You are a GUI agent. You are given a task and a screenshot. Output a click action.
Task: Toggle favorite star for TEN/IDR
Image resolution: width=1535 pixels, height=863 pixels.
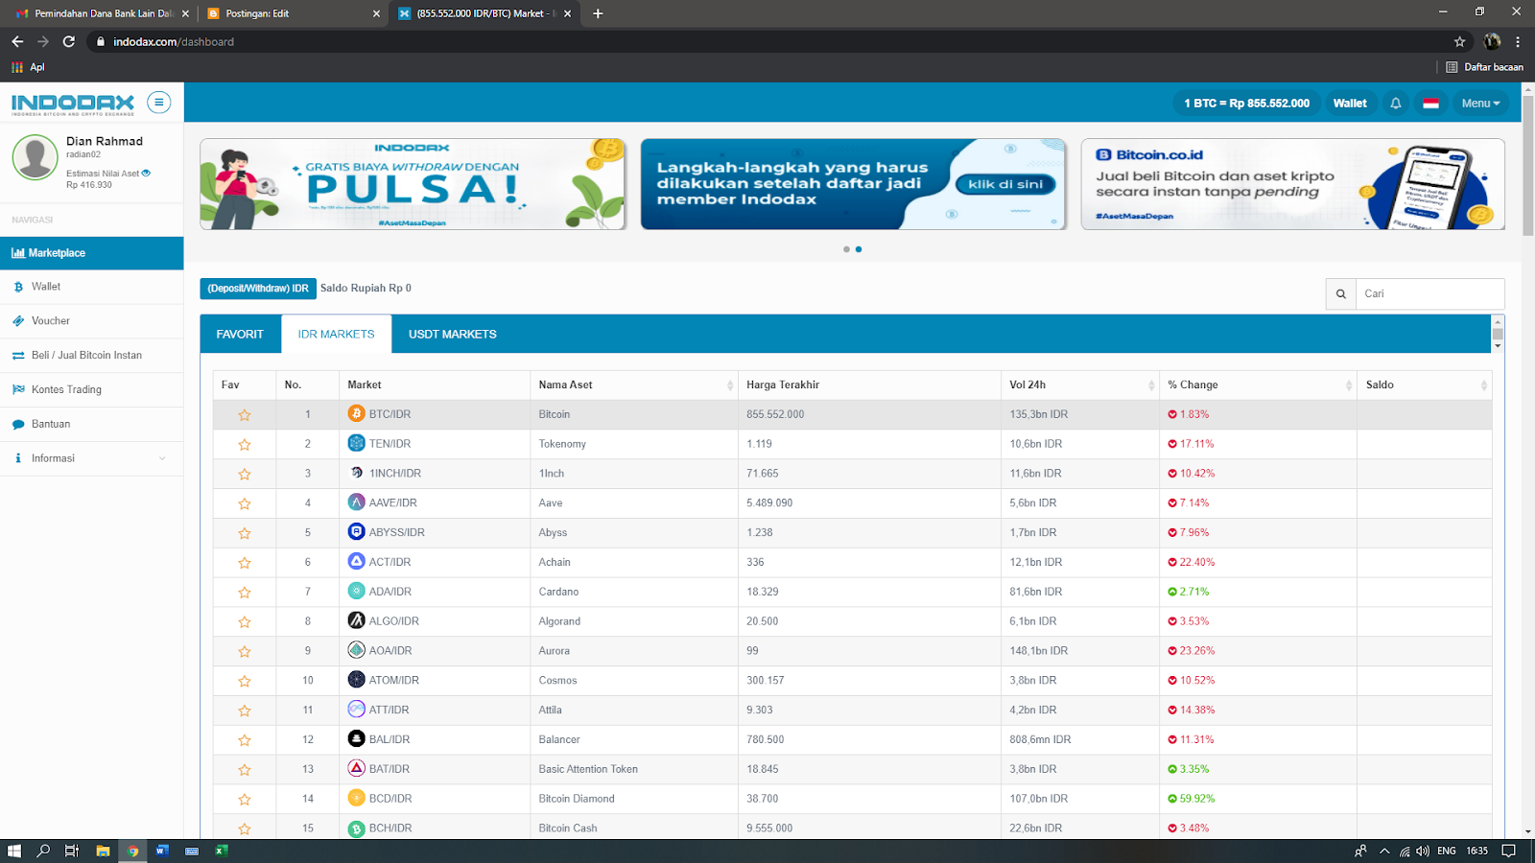point(245,445)
